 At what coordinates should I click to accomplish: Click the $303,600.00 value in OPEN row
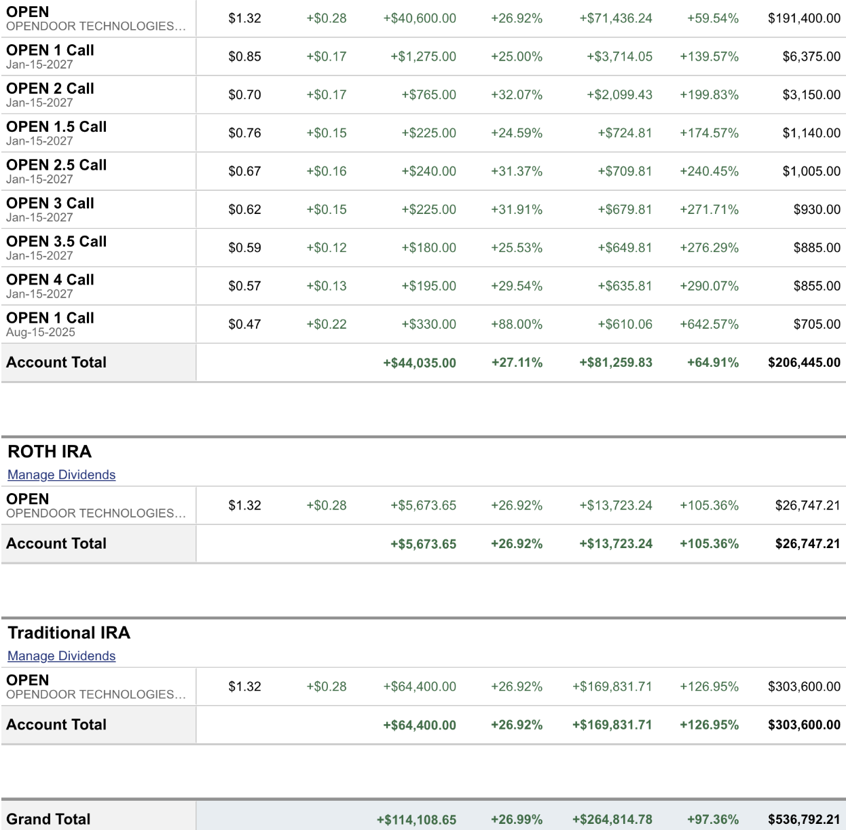pyautogui.click(x=804, y=687)
